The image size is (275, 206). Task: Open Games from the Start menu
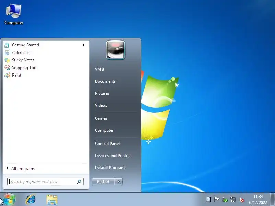pyautogui.click(x=101, y=118)
